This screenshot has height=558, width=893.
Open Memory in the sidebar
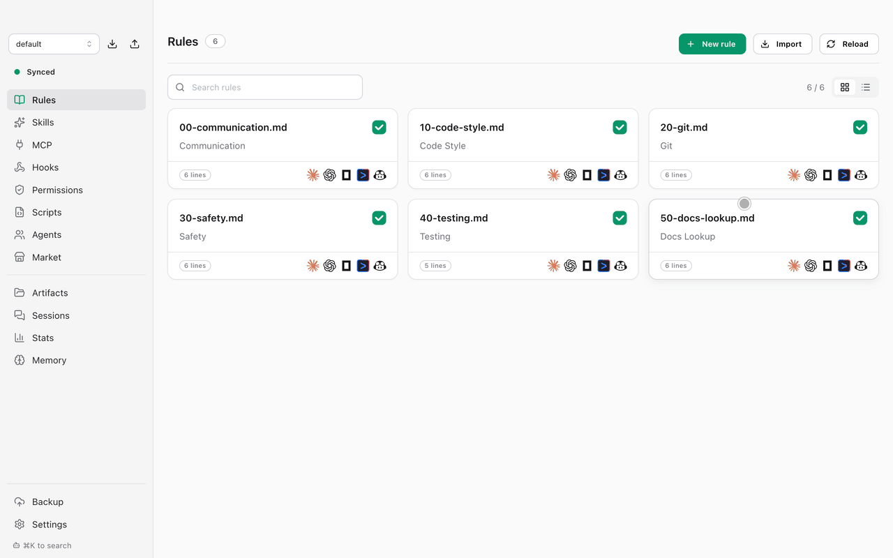[x=76, y=360]
